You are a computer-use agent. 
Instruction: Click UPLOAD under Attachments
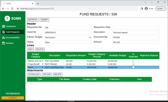tap(47, 75)
